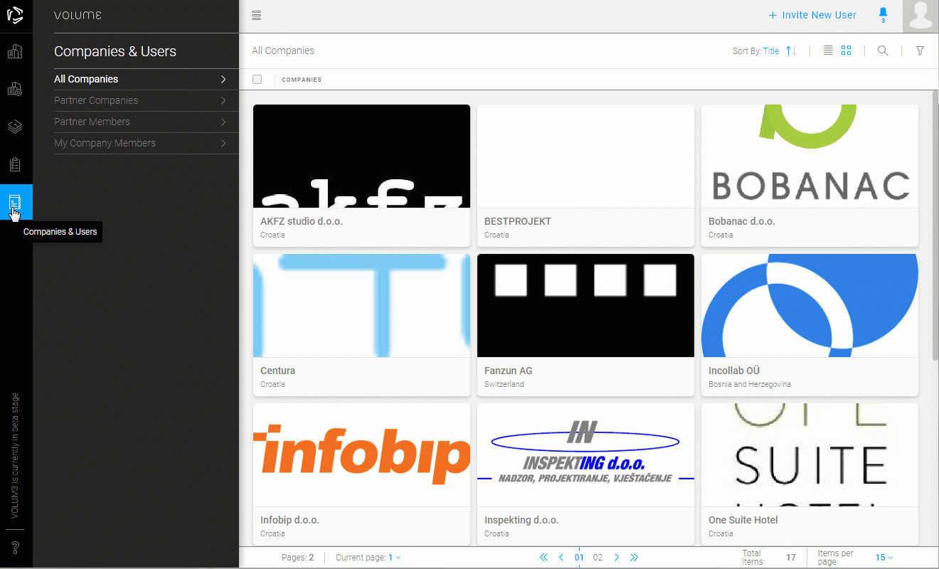Expand the All Companies chevron

[223, 79]
